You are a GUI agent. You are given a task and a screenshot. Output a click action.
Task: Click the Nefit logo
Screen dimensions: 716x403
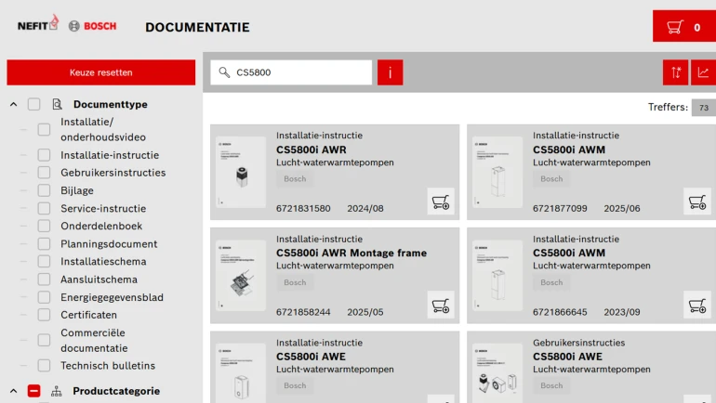[38, 23]
